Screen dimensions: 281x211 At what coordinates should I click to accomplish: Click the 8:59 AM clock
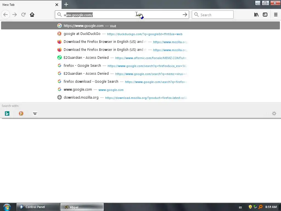click(271, 207)
